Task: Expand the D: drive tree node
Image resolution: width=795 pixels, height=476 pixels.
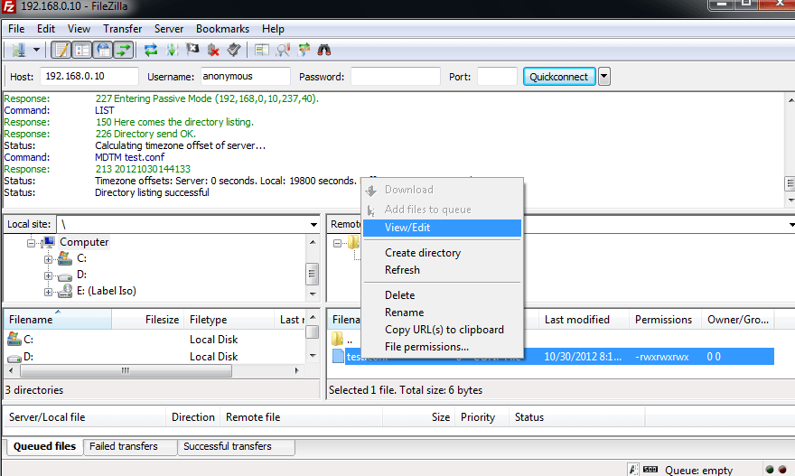Action: [x=48, y=275]
